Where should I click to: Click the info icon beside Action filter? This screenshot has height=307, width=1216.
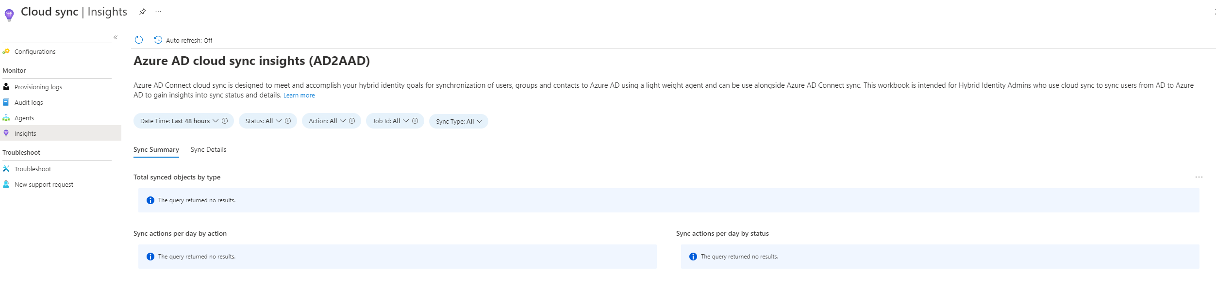352,121
